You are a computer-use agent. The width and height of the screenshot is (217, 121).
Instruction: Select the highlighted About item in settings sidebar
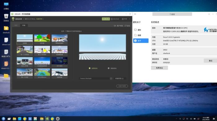point(141,41)
